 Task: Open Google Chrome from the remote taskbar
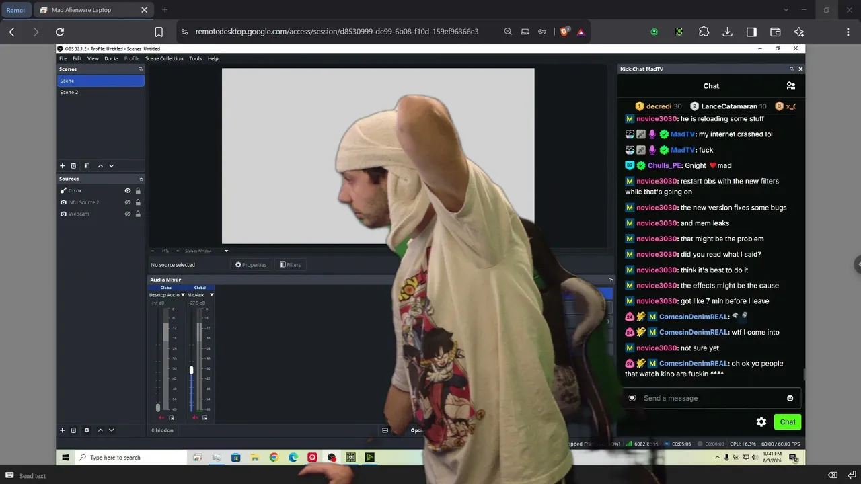pos(274,458)
